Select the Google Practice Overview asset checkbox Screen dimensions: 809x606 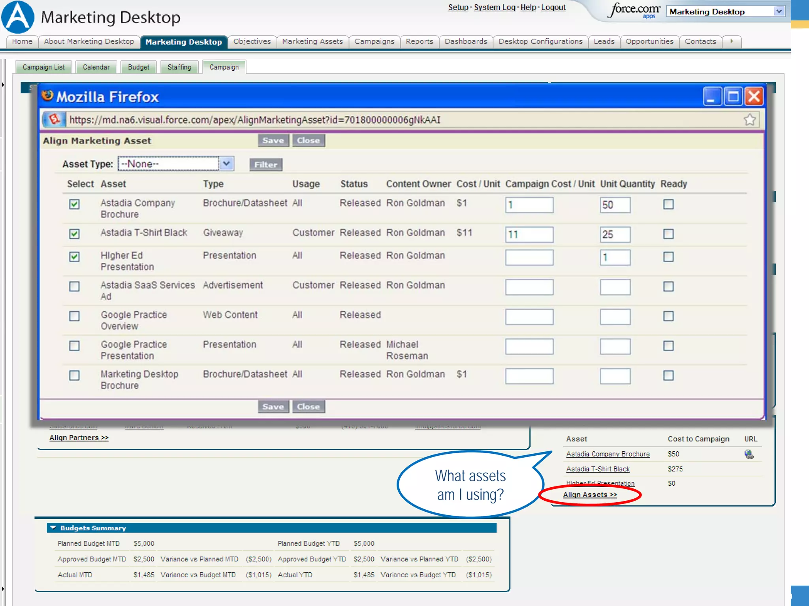pyautogui.click(x=74, y=316)
